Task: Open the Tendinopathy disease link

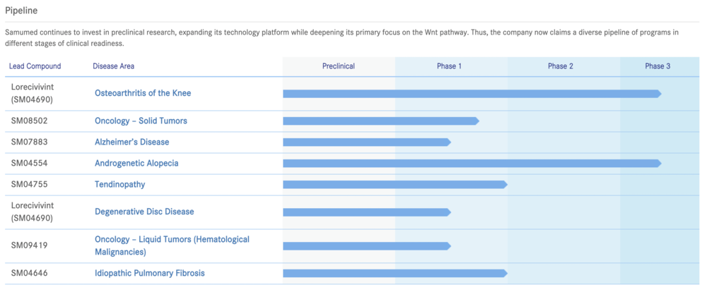Action: 119,184
